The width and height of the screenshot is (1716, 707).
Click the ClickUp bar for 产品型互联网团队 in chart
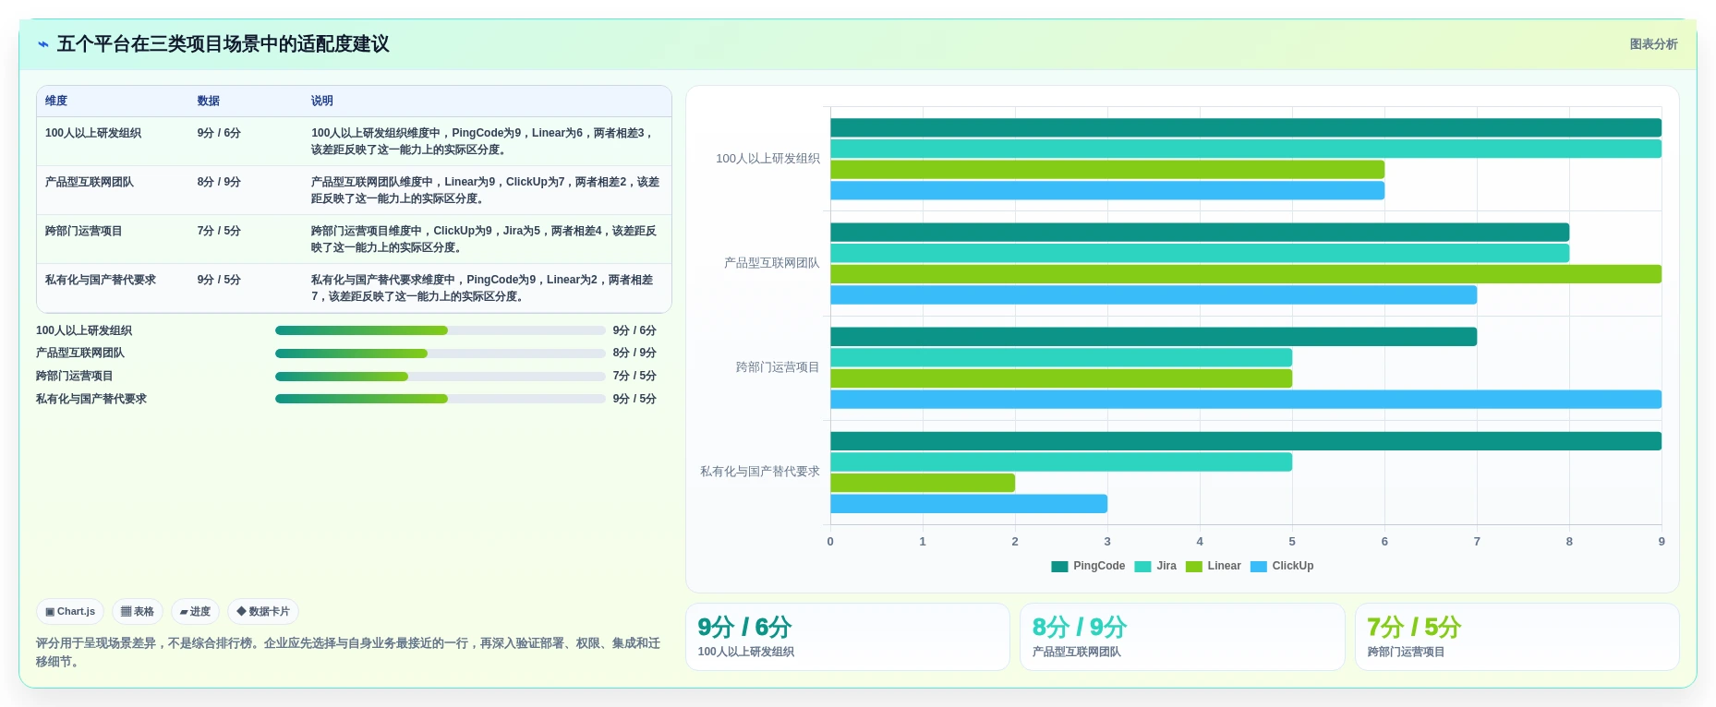(x=1154, y=295)
